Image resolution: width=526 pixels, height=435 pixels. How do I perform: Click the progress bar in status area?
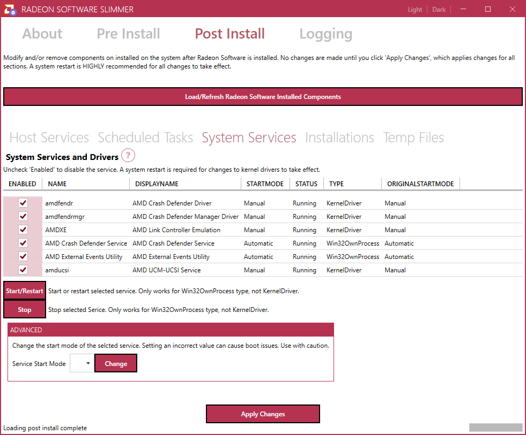click(496, 428)
